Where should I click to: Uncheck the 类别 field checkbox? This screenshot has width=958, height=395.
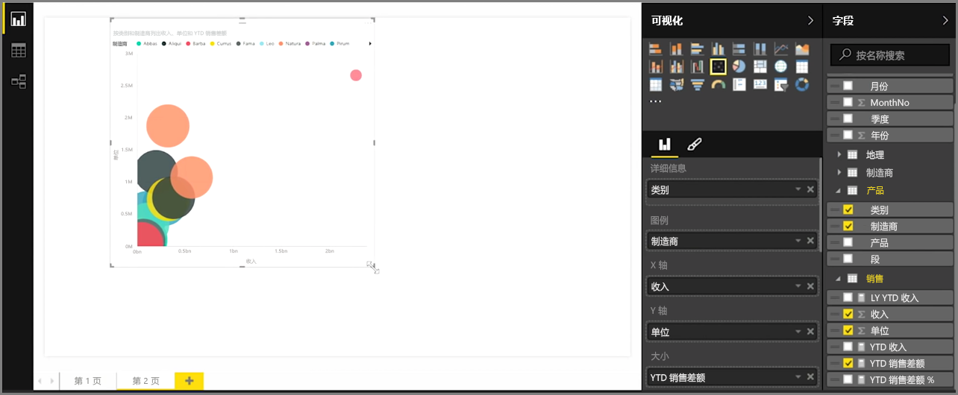point(848,210)
